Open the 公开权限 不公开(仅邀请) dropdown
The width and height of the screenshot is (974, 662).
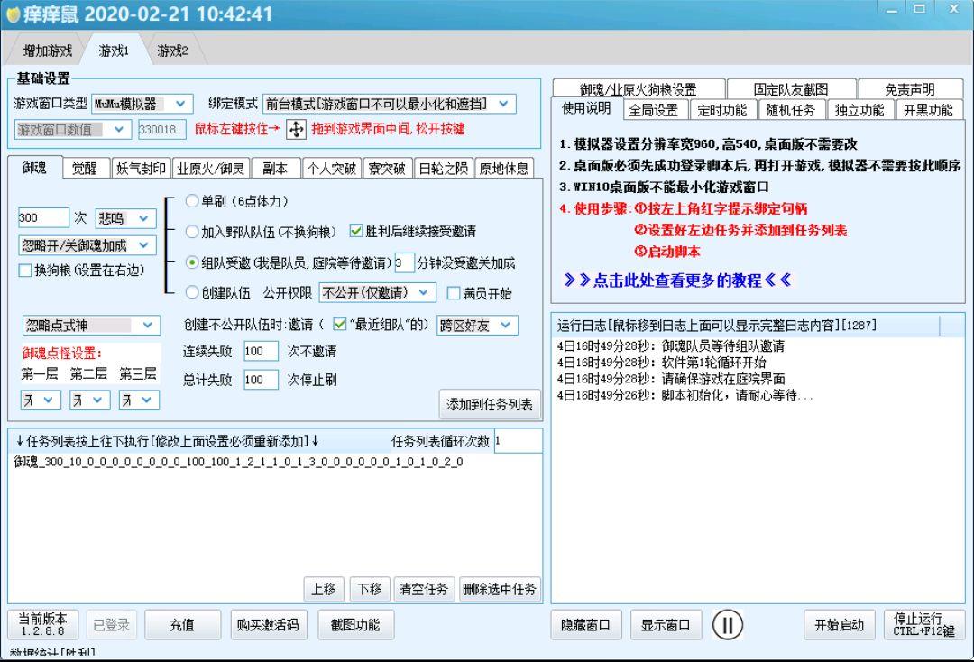(x=377, y=293)
